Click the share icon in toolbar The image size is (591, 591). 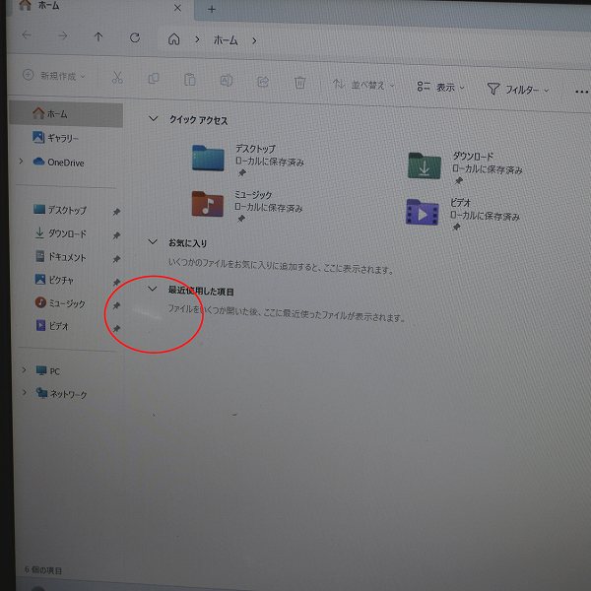[263, 82]
